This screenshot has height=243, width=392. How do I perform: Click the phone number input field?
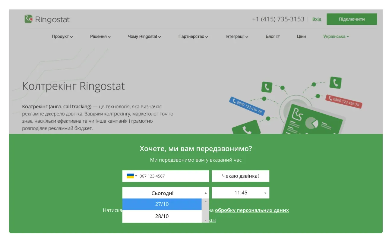166,176
